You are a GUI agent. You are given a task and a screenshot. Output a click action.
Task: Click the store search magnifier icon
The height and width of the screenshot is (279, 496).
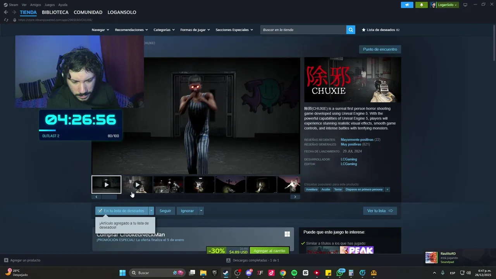(x=351, y=30)
